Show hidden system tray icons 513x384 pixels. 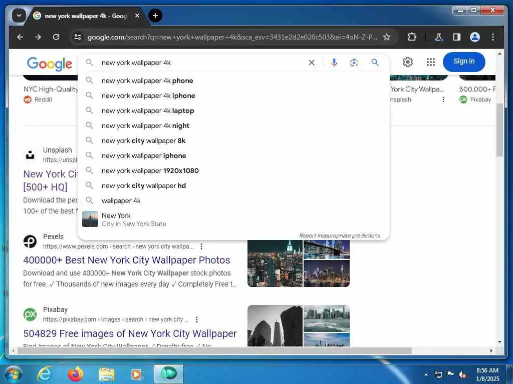pyautogui.click(x=426, y=374)
